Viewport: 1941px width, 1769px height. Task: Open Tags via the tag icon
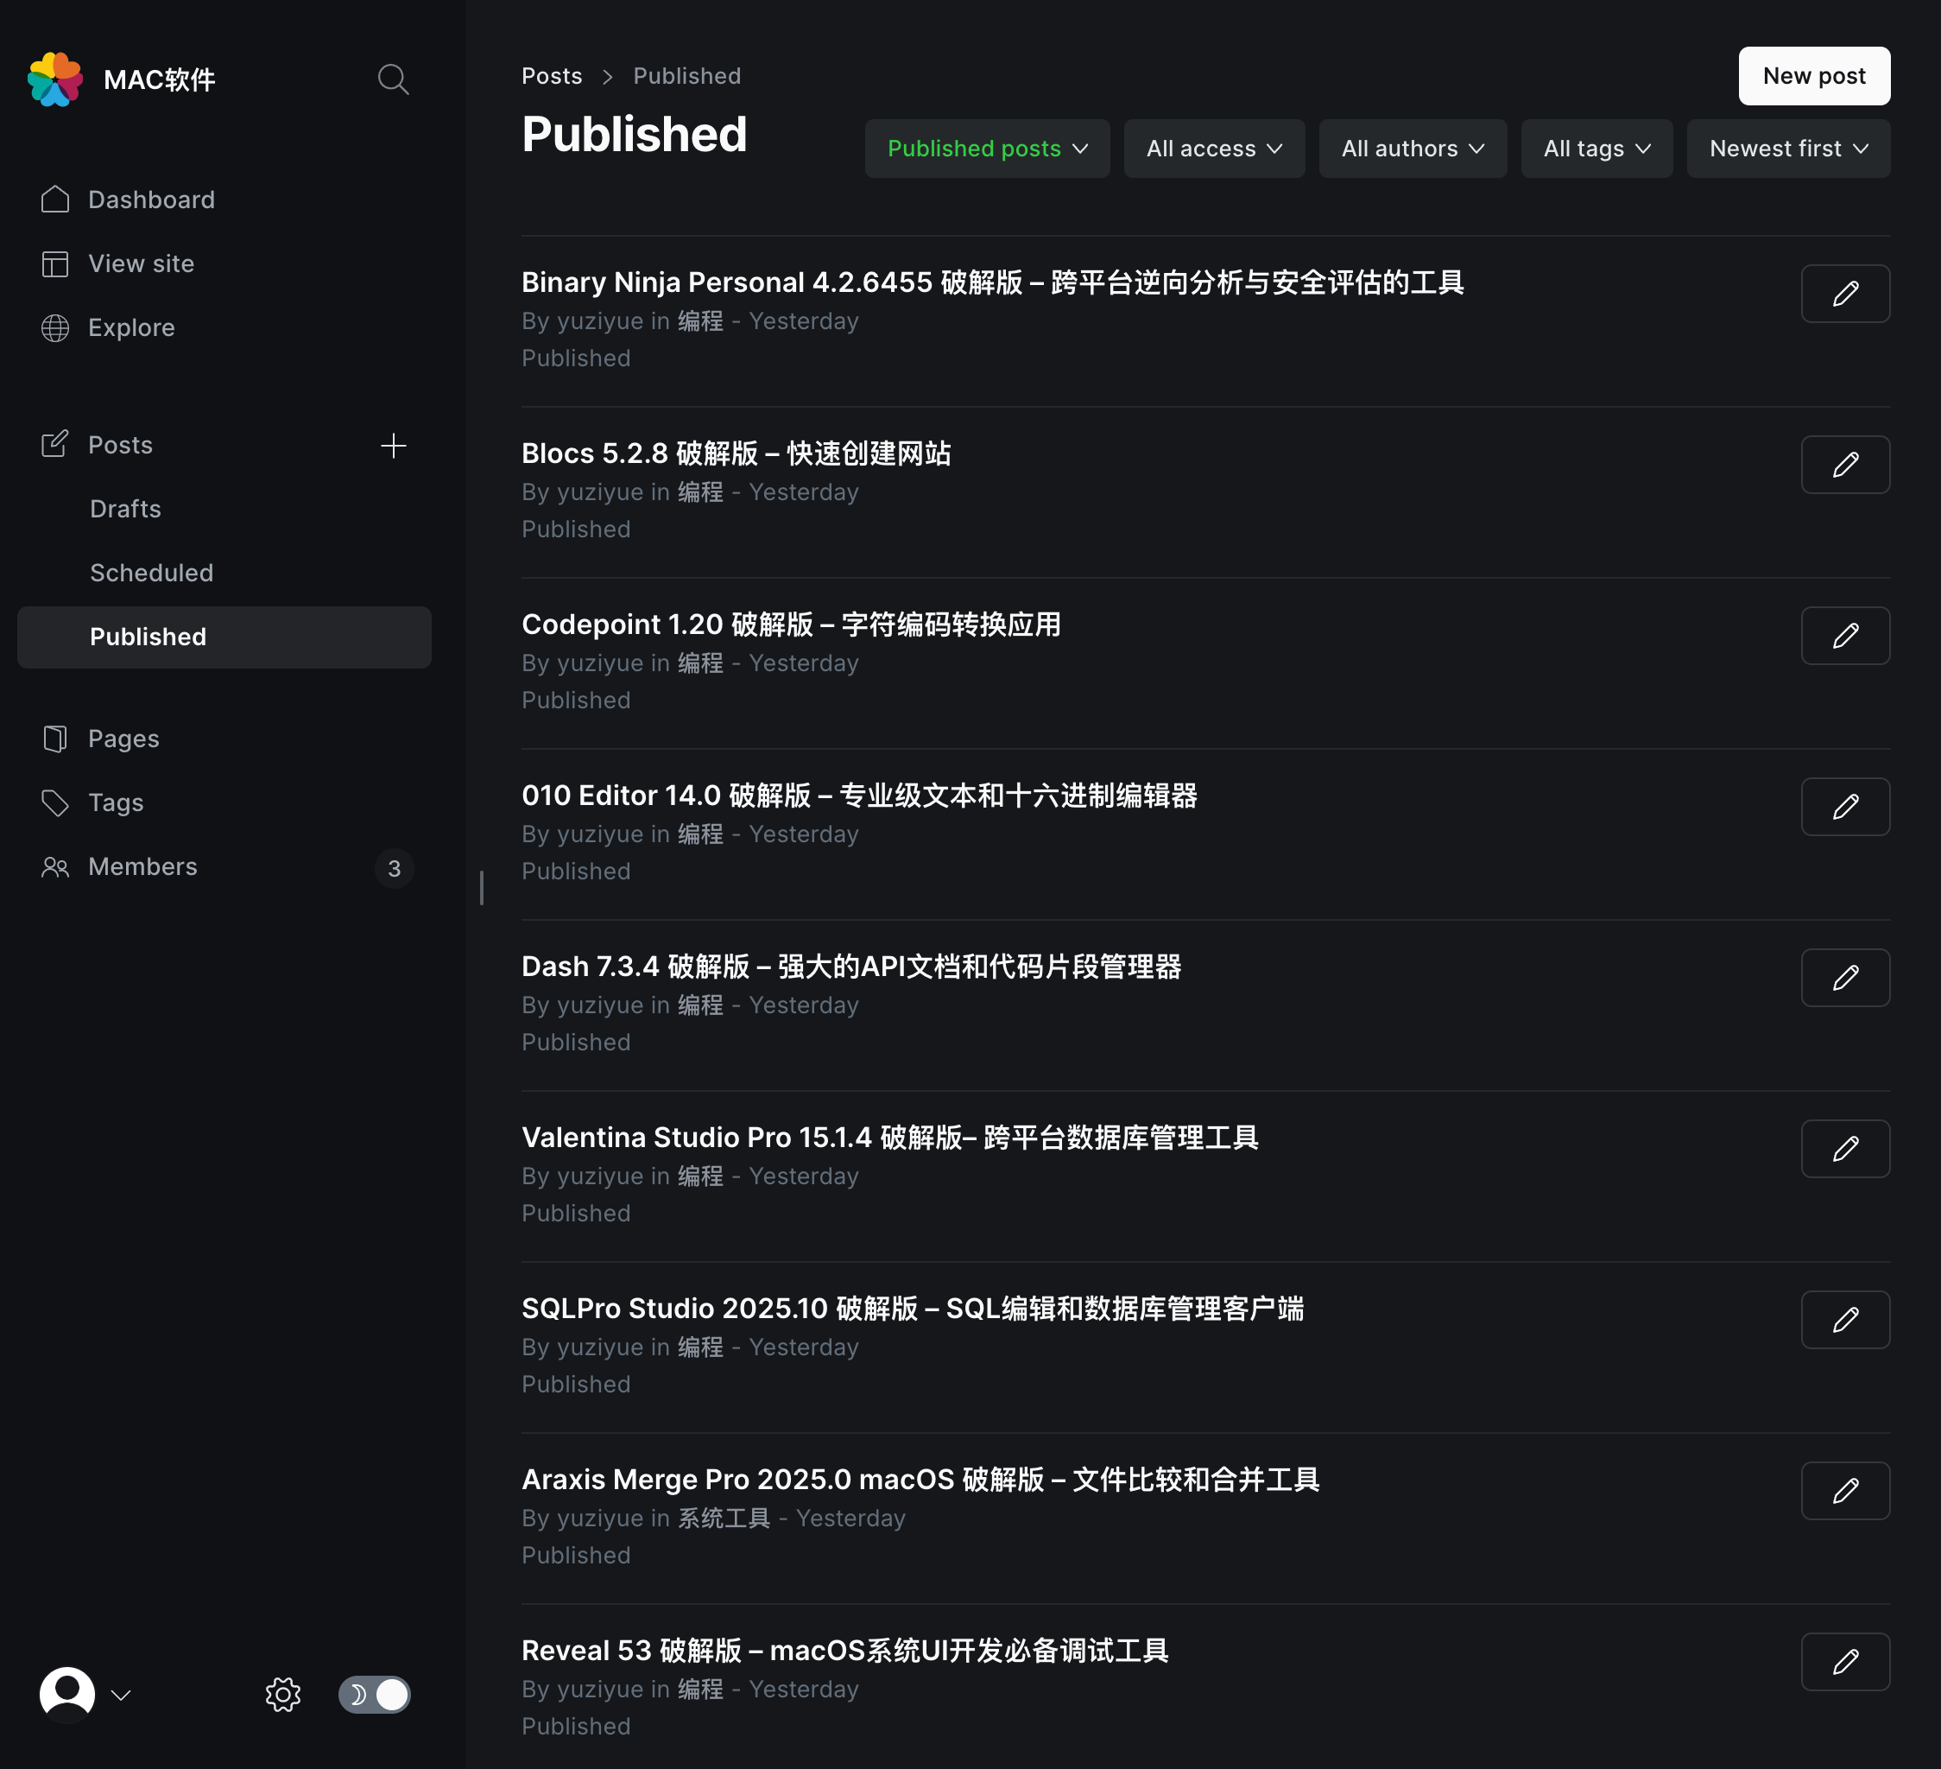pyautogui.click(x=55, y=802)
